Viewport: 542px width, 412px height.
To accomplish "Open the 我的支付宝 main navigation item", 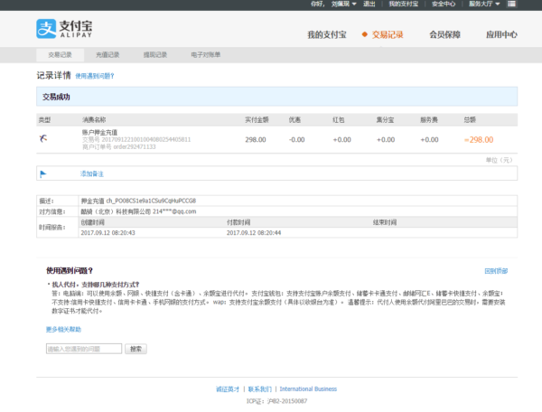I will (328, 35).
